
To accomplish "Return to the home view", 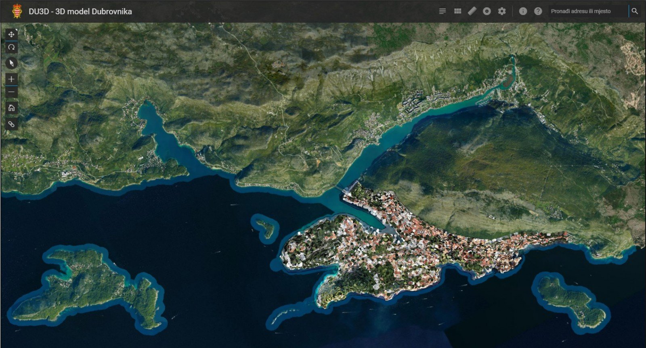I will tap(11, 108).
